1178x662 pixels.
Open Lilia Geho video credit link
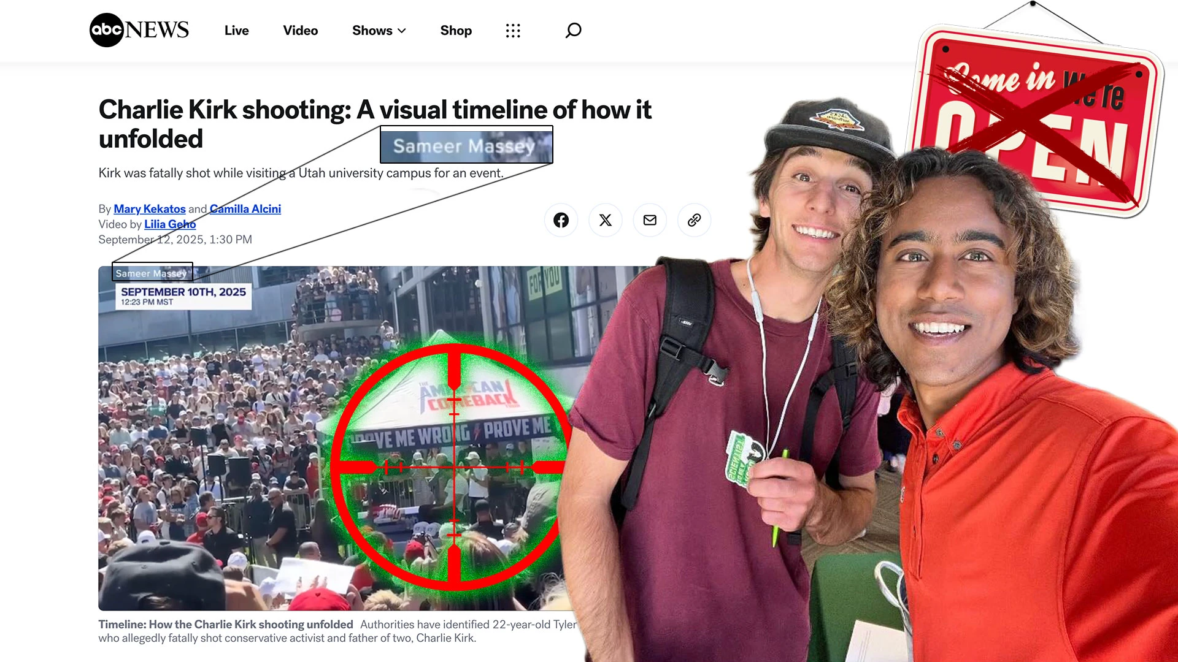click(x=170, y=224)
